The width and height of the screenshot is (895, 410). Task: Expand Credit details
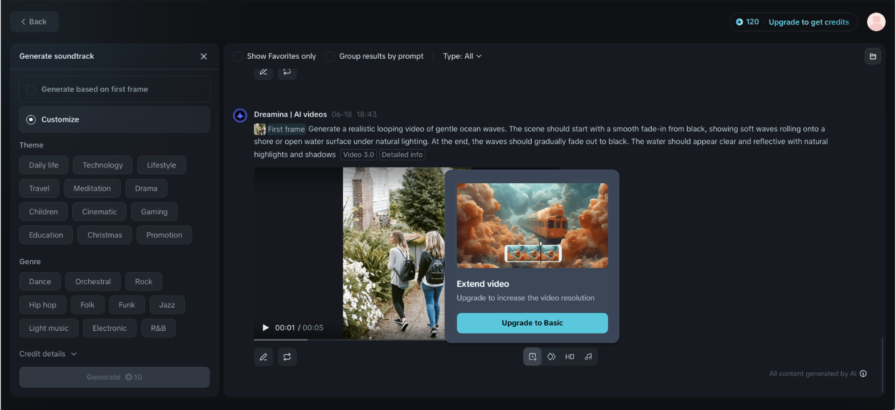[48, 354]
